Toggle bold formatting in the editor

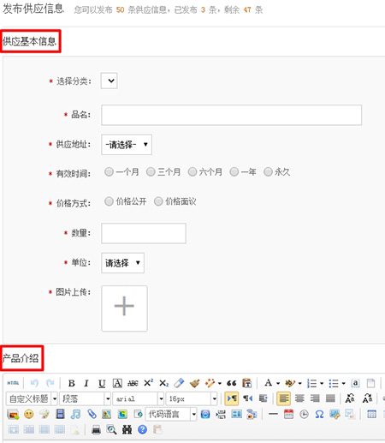tap(72, 383)
